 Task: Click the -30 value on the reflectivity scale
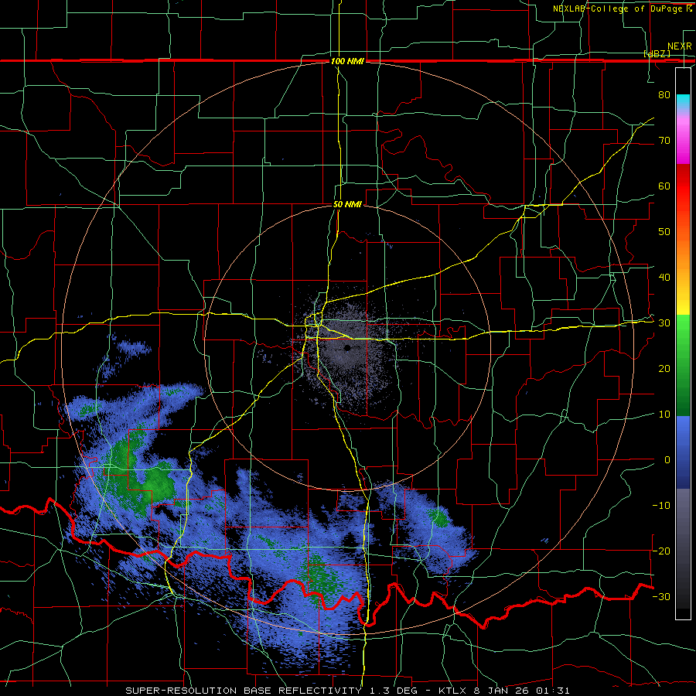click(x=661, y=596)
